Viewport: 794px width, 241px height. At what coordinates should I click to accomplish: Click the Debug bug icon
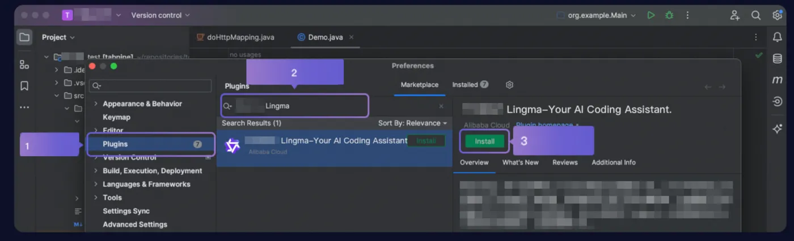click(669, 15)
